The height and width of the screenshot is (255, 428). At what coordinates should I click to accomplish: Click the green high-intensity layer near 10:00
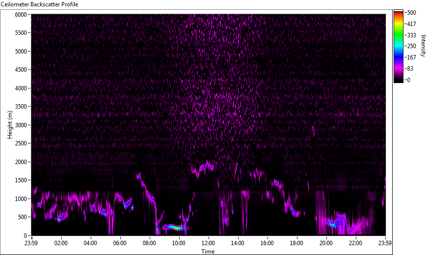(173, 227)
